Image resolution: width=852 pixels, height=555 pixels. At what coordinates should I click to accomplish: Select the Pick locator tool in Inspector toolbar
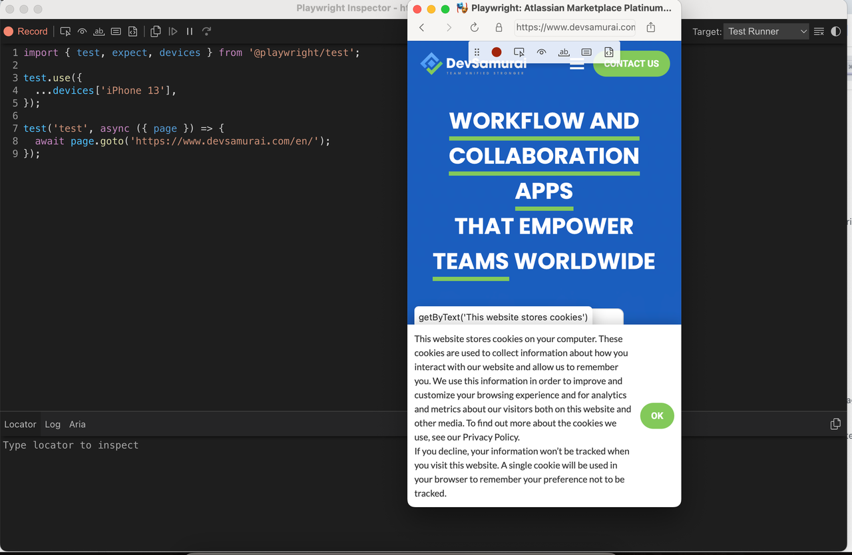point(65,31)
